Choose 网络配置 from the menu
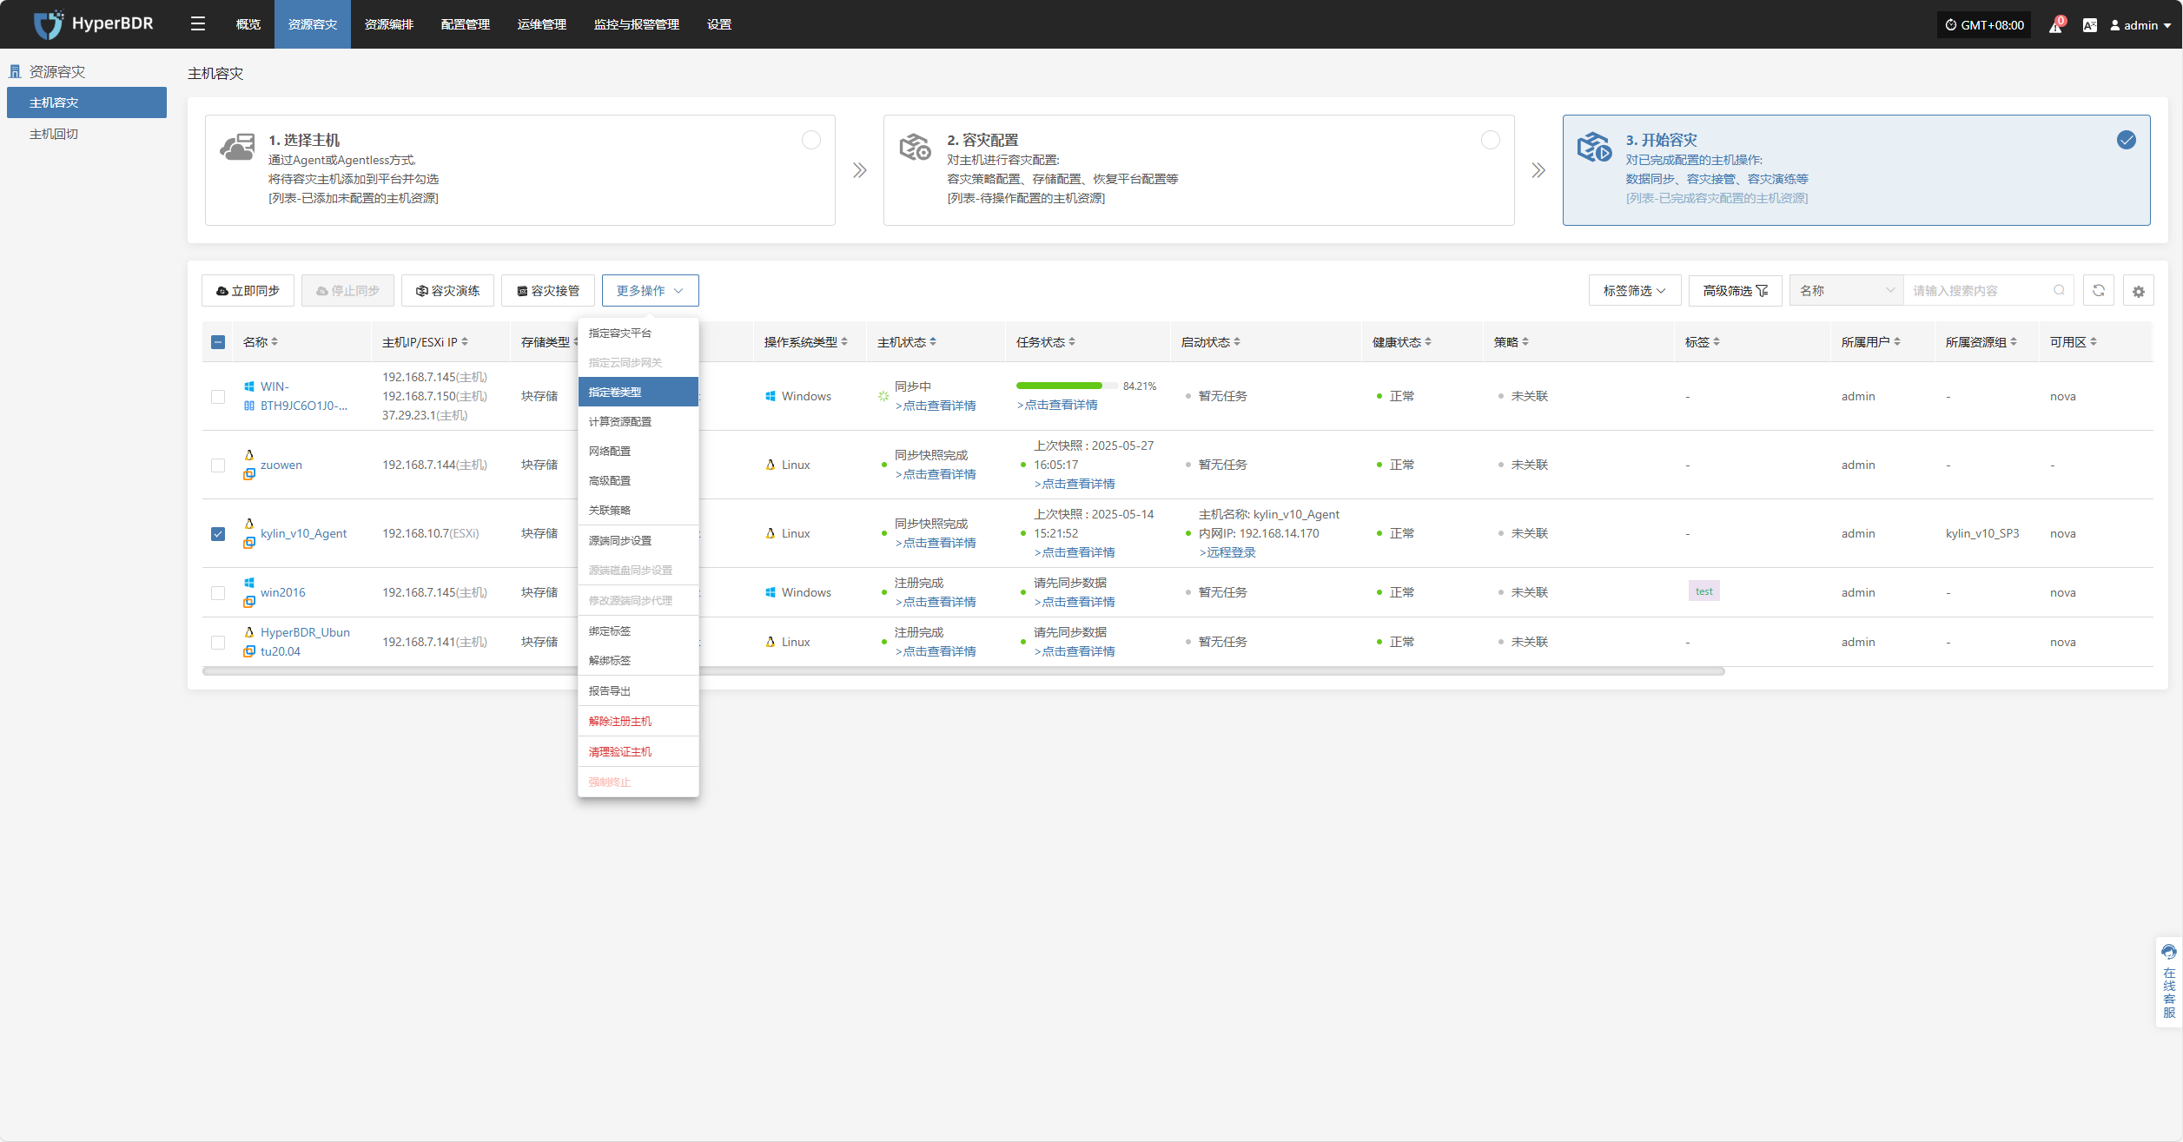The image size is (2183, 1142). pos(638,451)
